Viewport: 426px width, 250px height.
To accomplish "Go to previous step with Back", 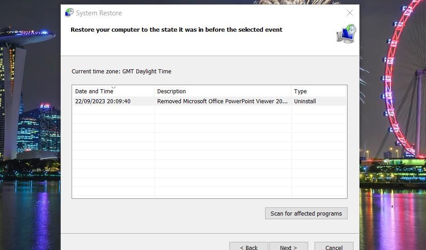I will (x=248, y=247).
